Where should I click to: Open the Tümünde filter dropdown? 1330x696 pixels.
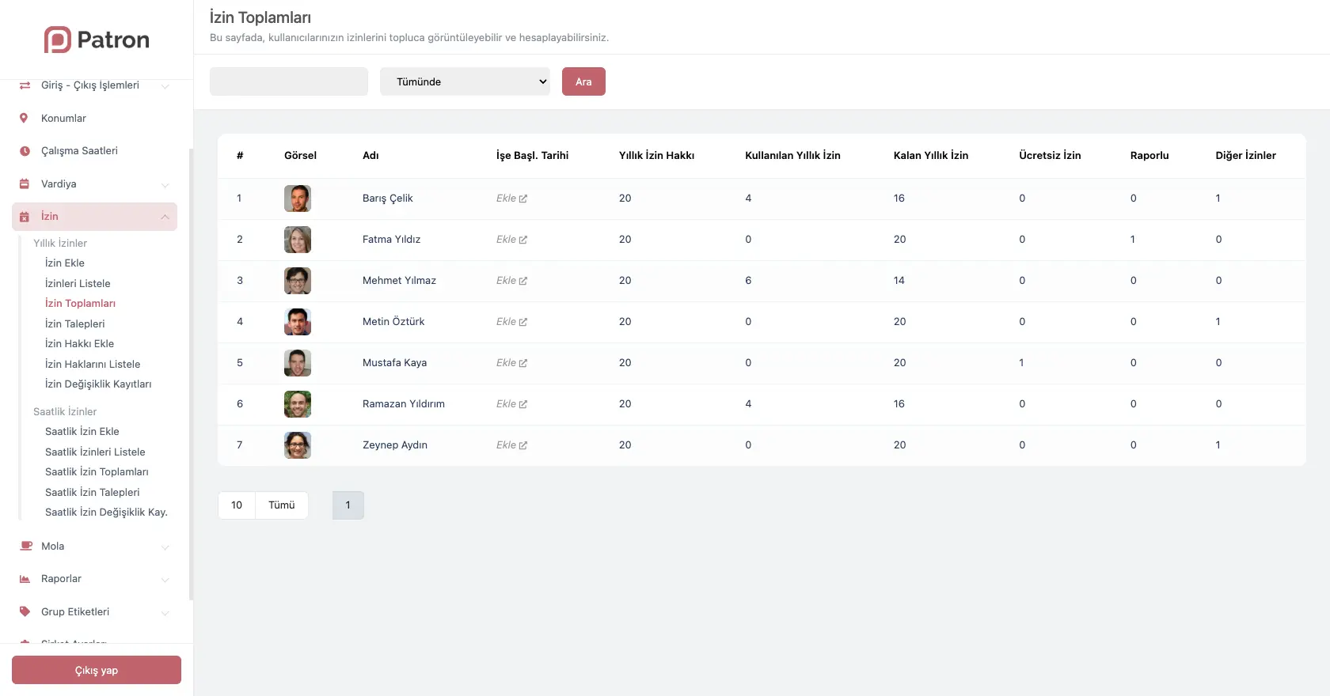[x=465, y=81]
